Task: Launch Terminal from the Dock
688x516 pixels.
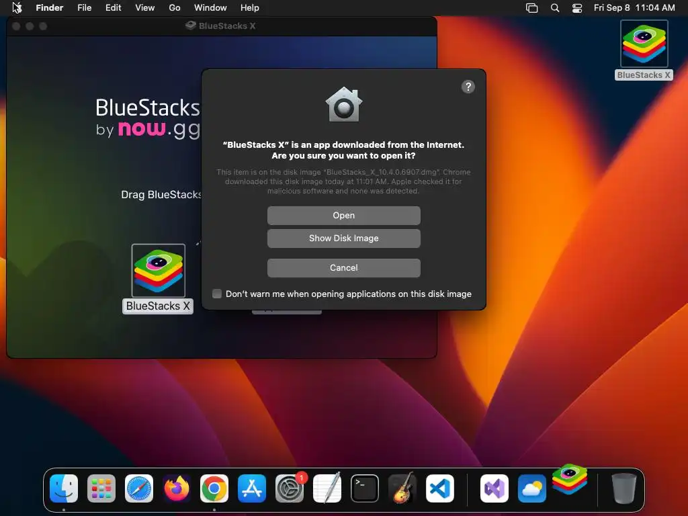Action: click(365, 488)
